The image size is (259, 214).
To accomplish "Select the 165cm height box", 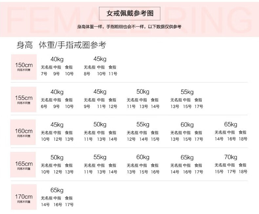I will [24, 165].
